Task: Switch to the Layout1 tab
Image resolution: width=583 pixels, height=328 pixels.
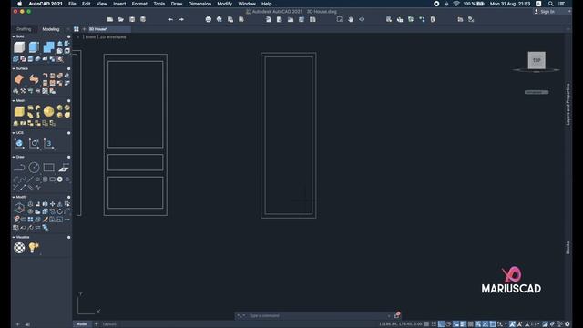Action: pyautogui.click(x=109, y=324)
